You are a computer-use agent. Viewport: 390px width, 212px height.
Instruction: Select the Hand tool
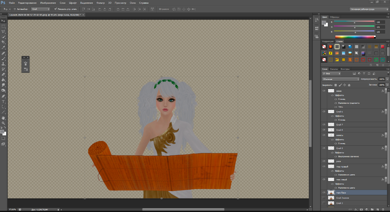click(3, 117)
